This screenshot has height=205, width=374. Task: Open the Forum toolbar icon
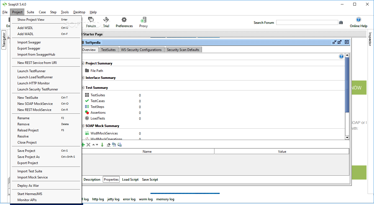tap(91, 20)
